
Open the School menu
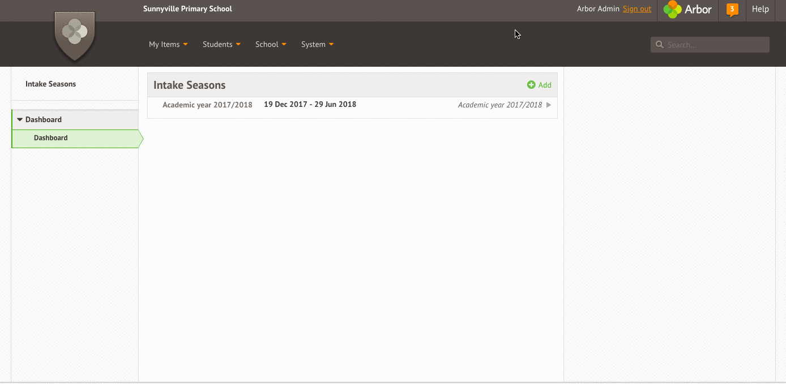pyautogui.click(x=271, y=44)
